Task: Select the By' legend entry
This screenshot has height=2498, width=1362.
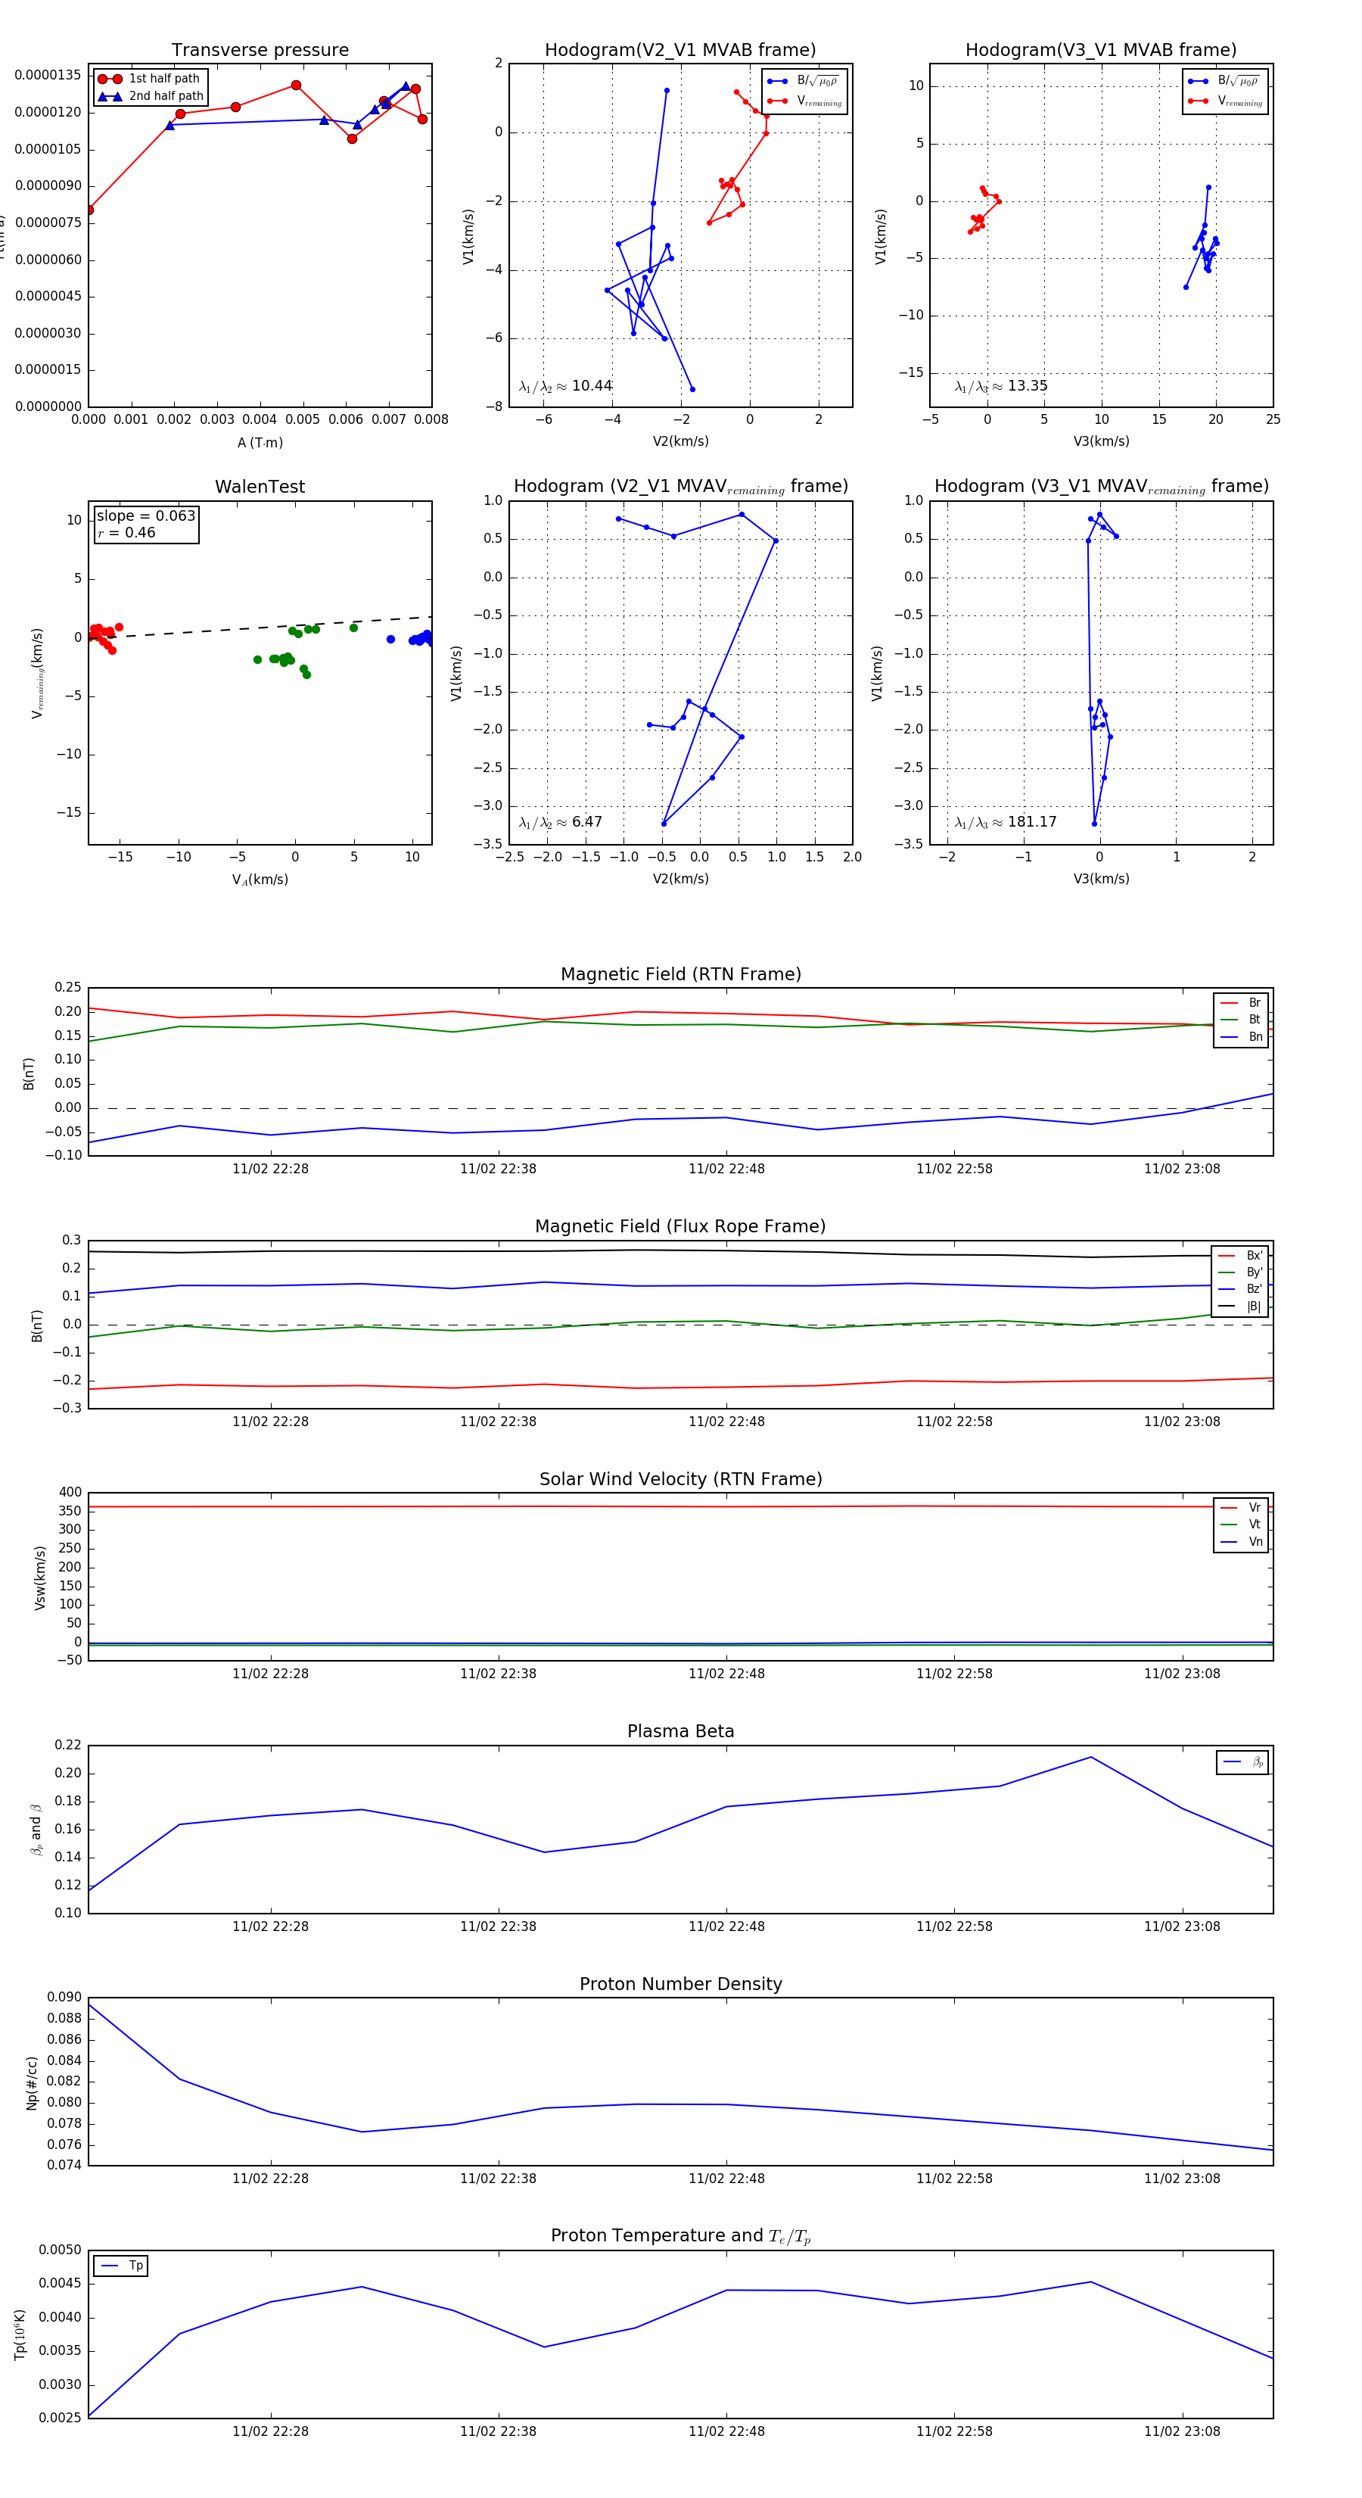Action: [x=1240, y=1272]
